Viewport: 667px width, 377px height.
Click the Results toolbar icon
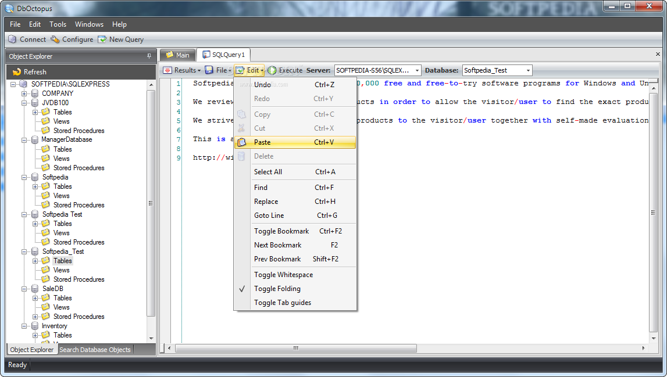pos(167,70)
